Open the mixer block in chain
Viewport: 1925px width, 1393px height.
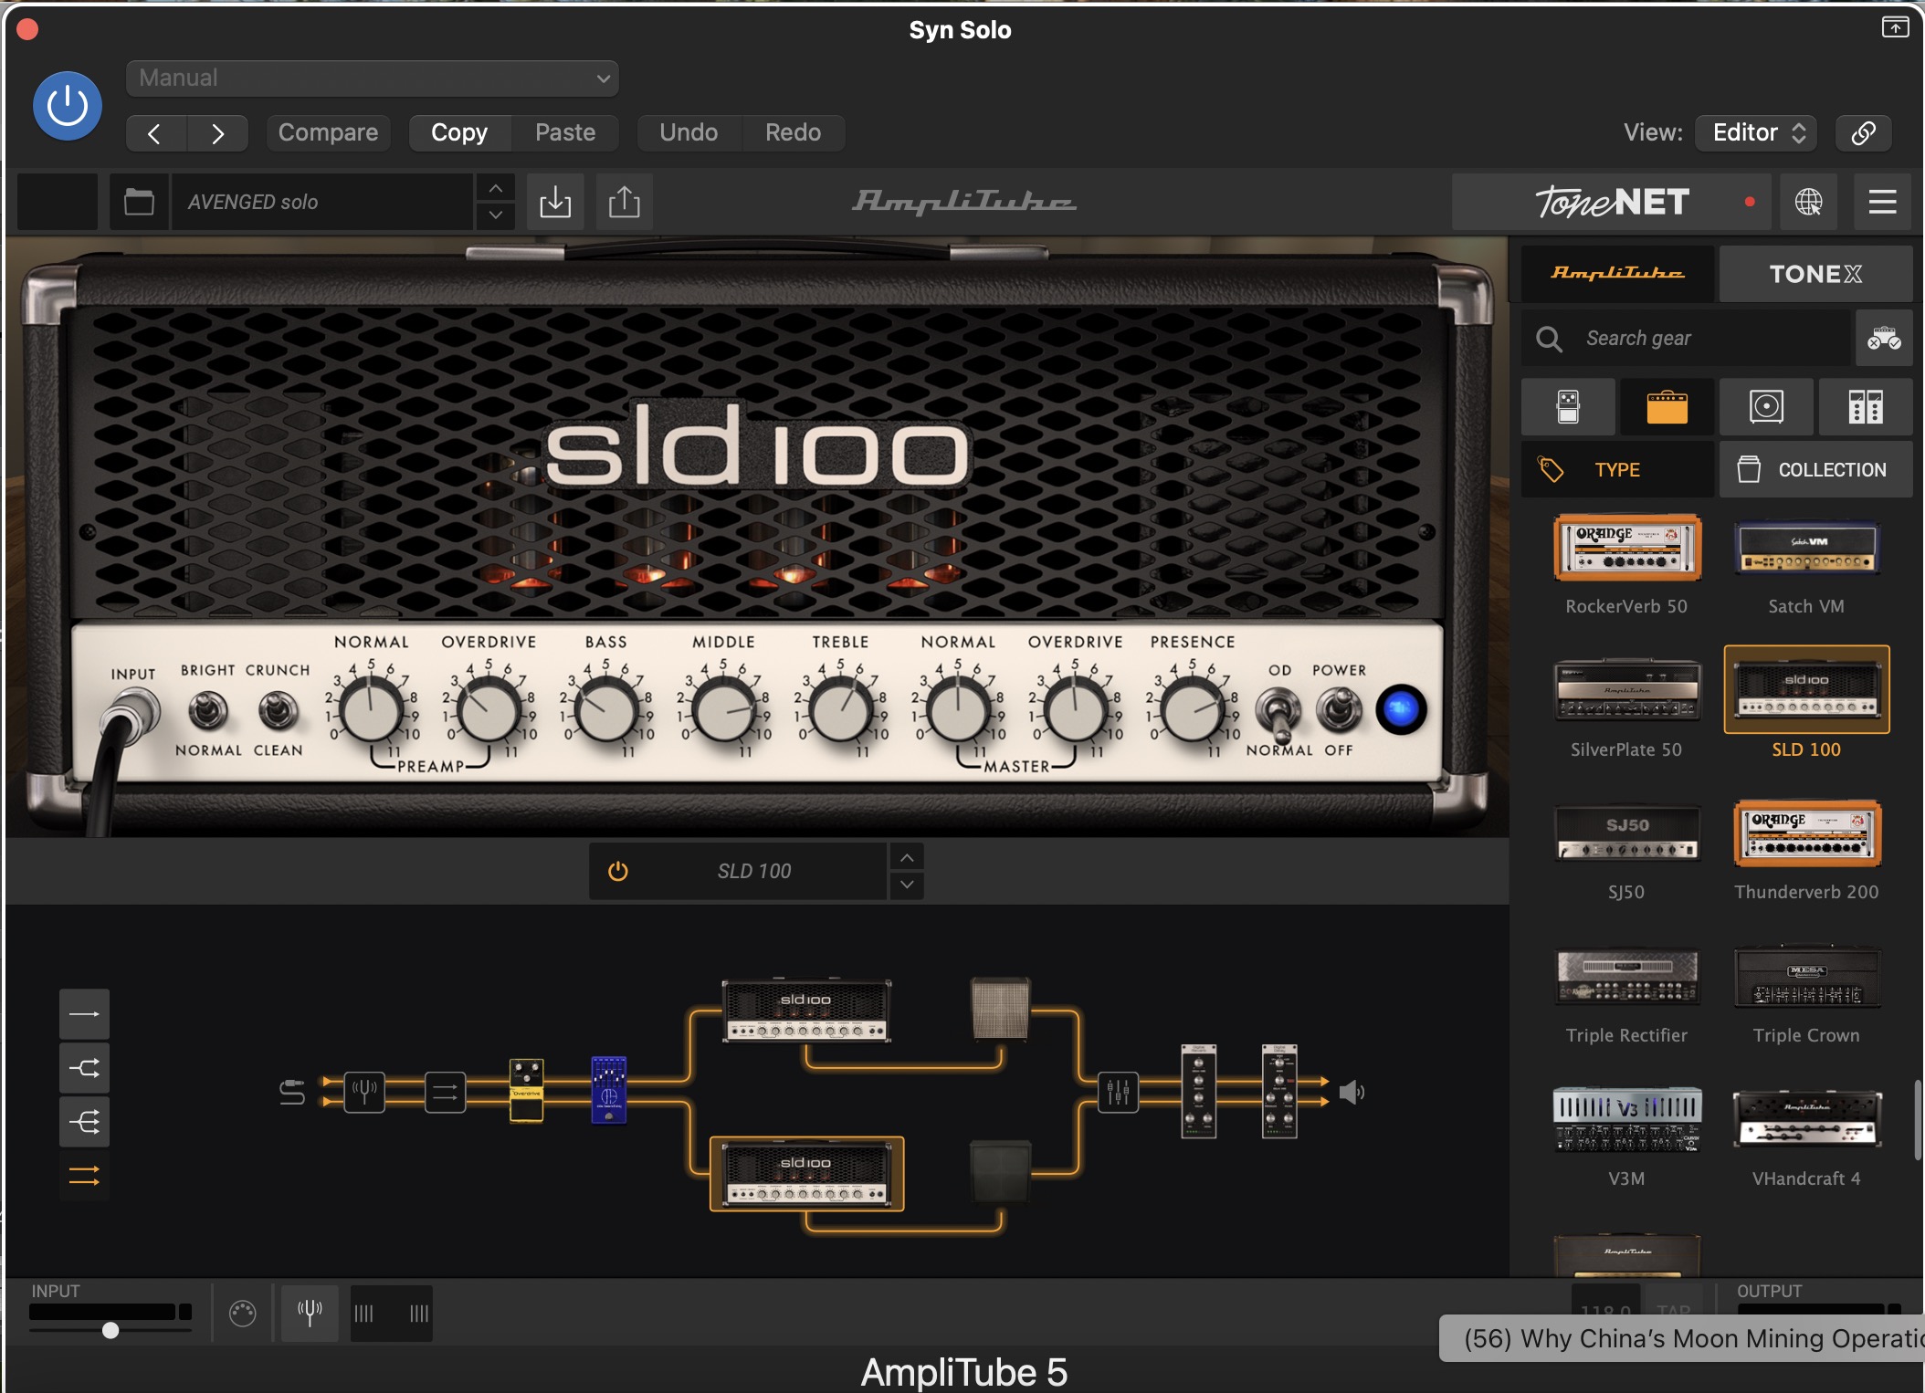click(1118, 1093)
